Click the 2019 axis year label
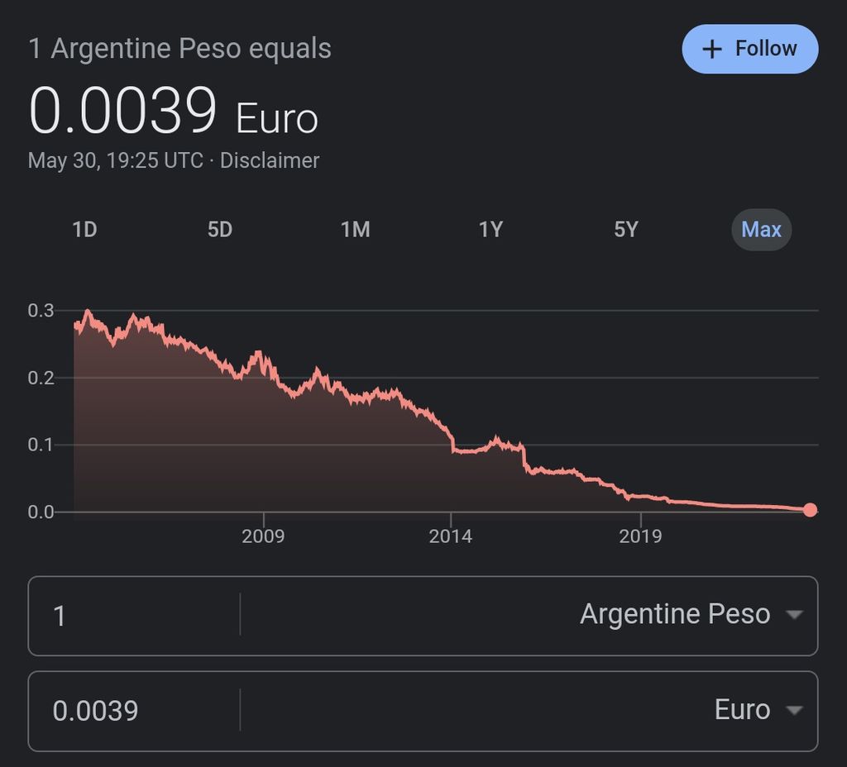This screenshot has height=767, width=847. [640, 536]
